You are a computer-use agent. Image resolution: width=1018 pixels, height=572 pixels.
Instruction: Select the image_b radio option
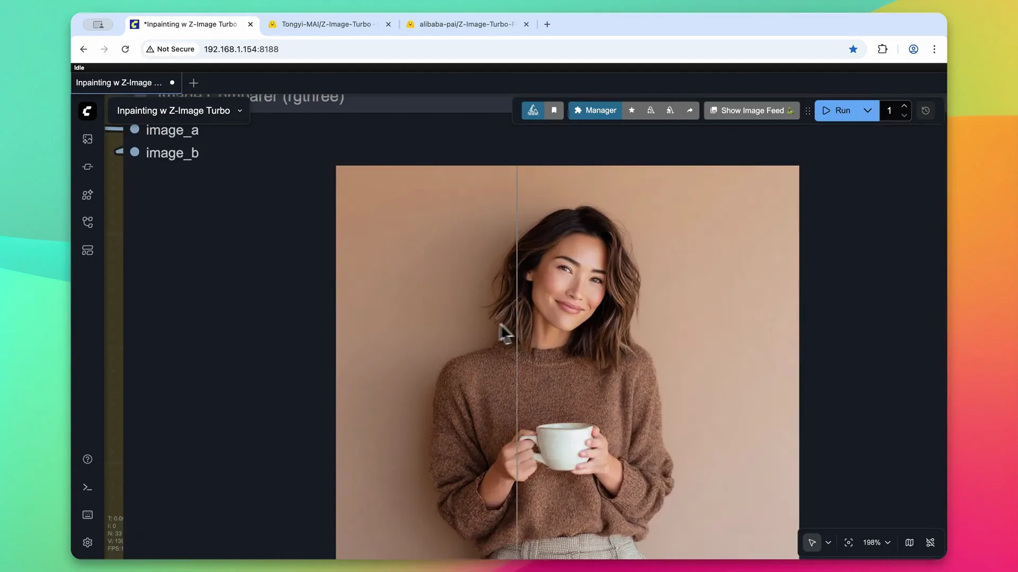pyautogui.click(x=135, y=152)
